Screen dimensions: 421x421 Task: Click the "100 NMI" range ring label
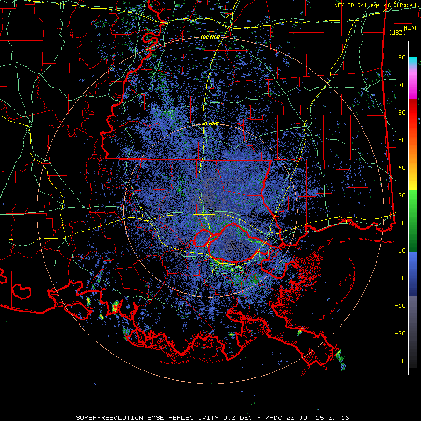click(210, 37)
